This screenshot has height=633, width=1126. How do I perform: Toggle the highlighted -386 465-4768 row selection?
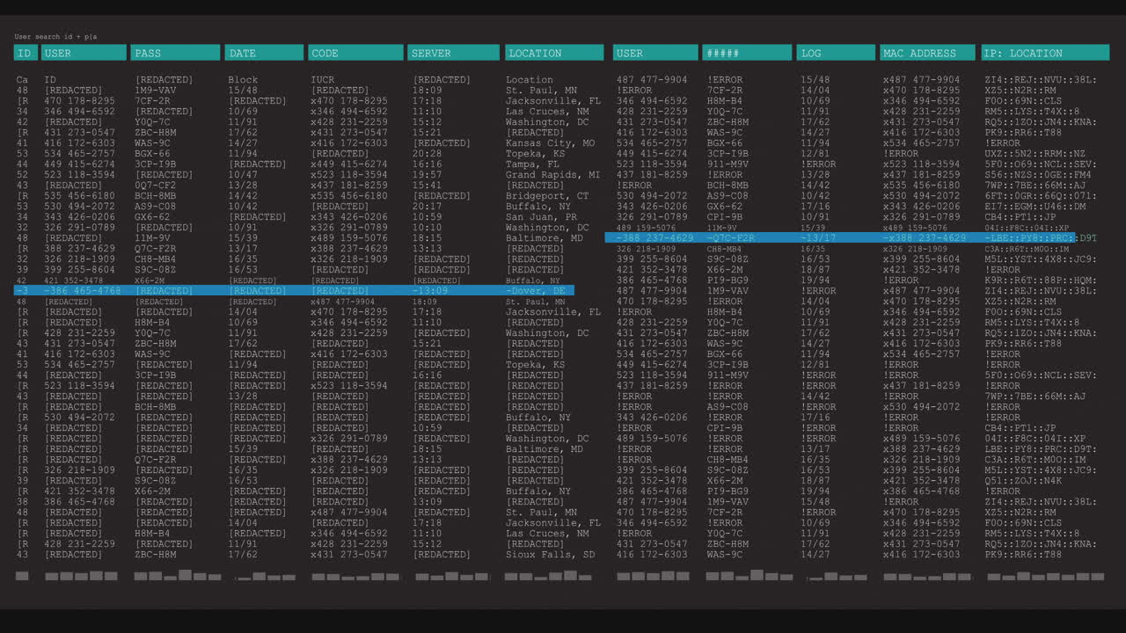[x=290, y=291]
